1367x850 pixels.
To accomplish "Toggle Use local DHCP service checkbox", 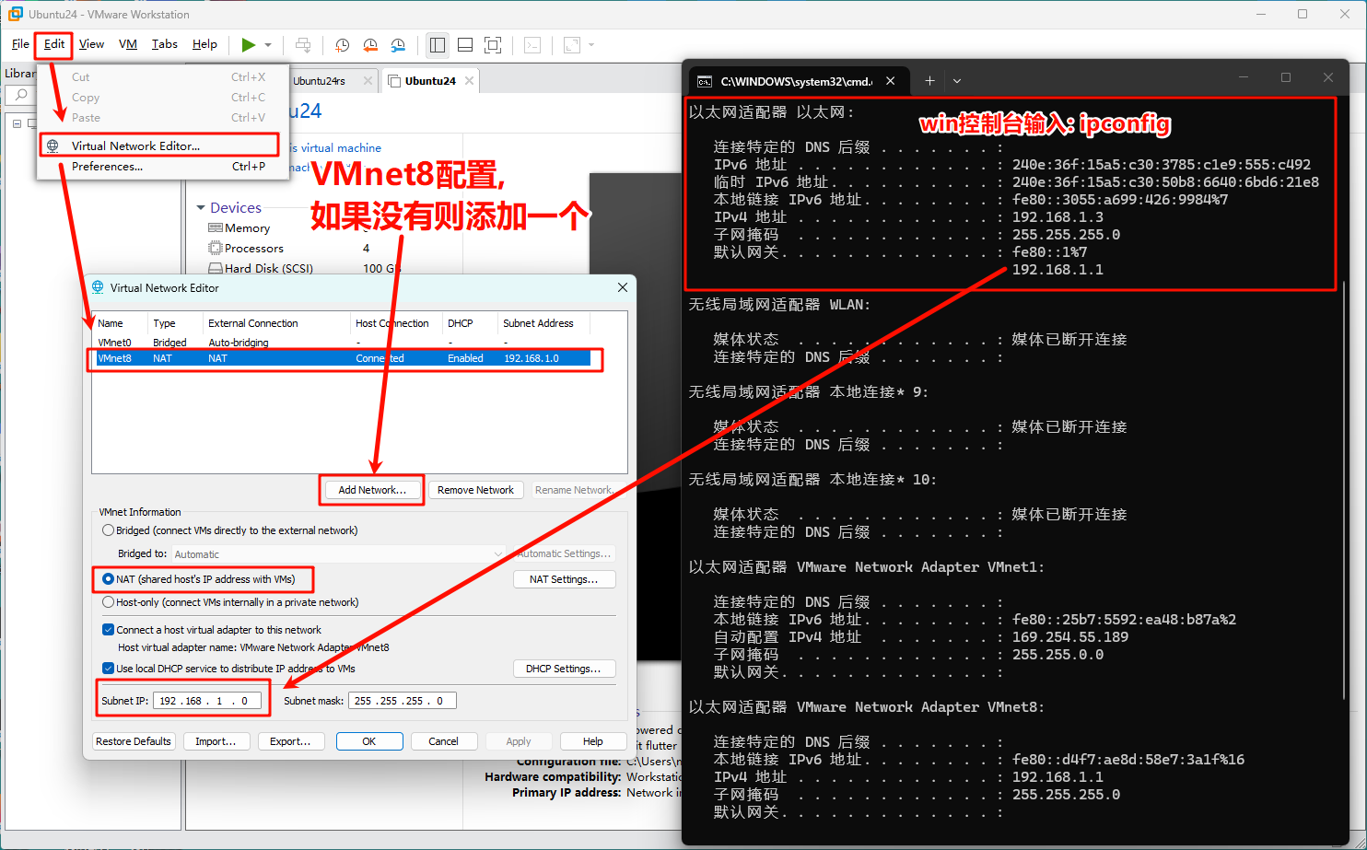I will [x=109, y=669].
